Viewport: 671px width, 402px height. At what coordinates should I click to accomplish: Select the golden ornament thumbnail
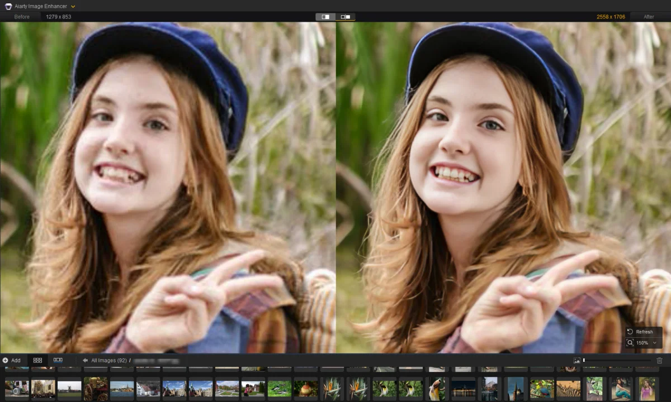pyautogui.click(x=306, y=388)
